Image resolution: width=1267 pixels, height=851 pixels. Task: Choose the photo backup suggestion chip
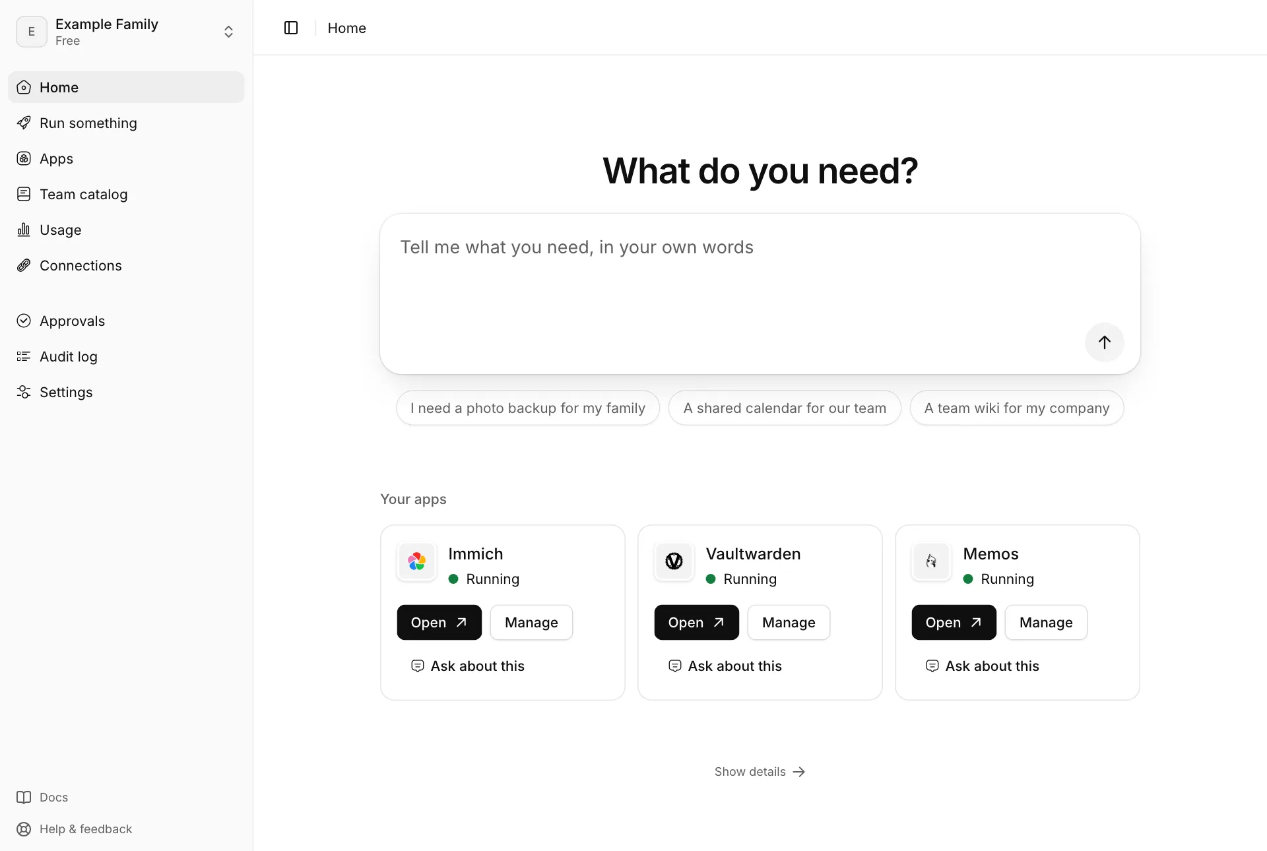pyautogui.click(x=528, y=408)
